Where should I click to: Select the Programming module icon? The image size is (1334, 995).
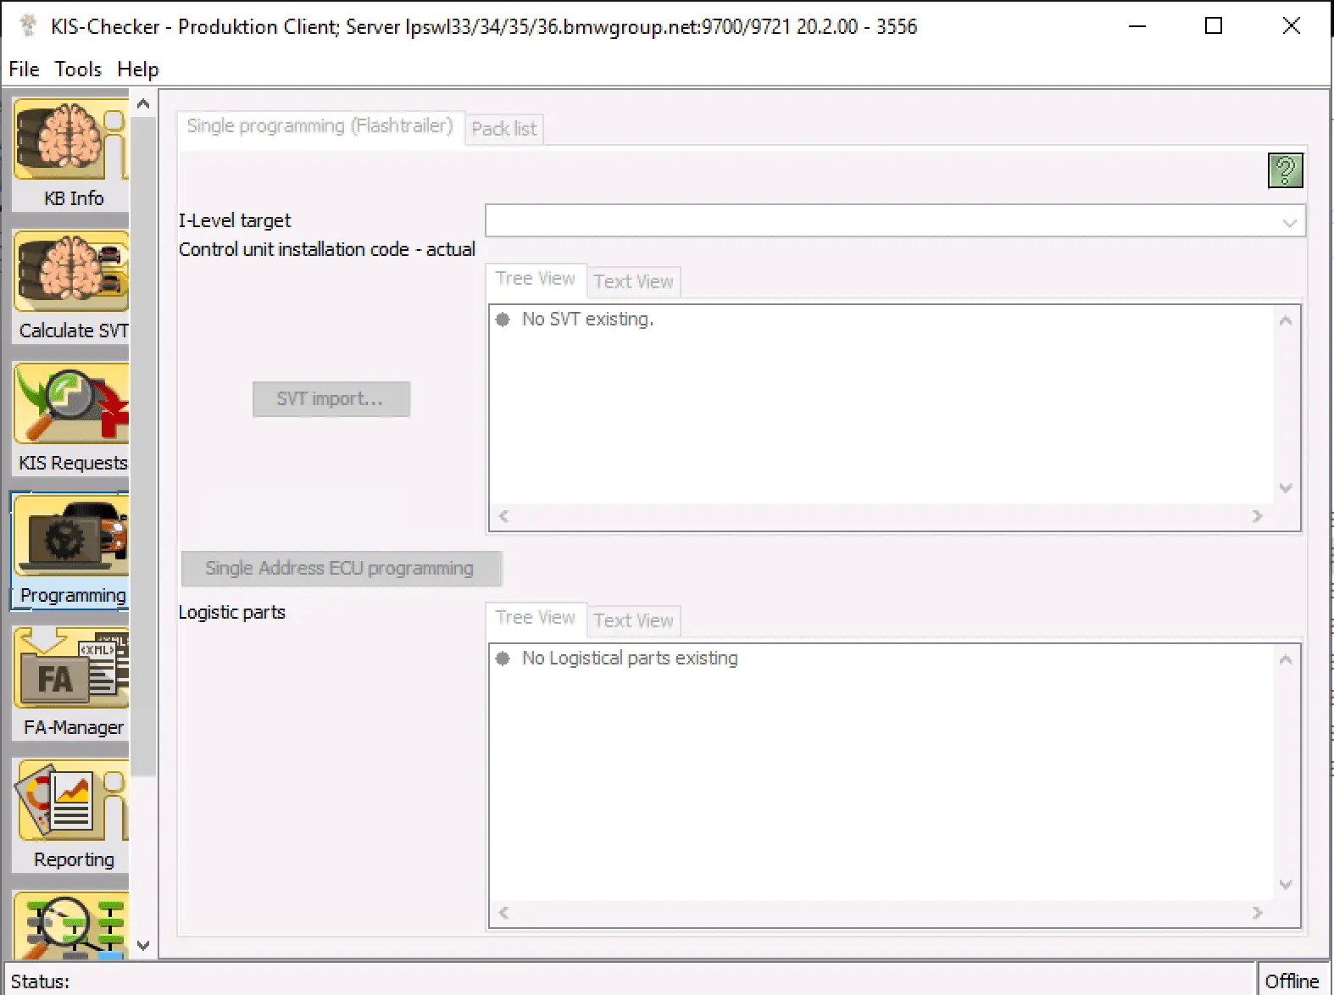click(x=71, y=551)
